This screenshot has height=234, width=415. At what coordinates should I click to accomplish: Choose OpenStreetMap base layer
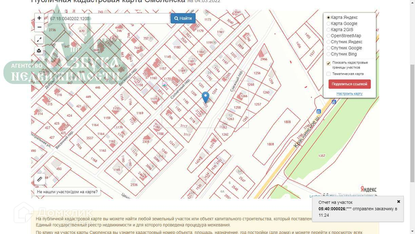click(x=344, y=36)
